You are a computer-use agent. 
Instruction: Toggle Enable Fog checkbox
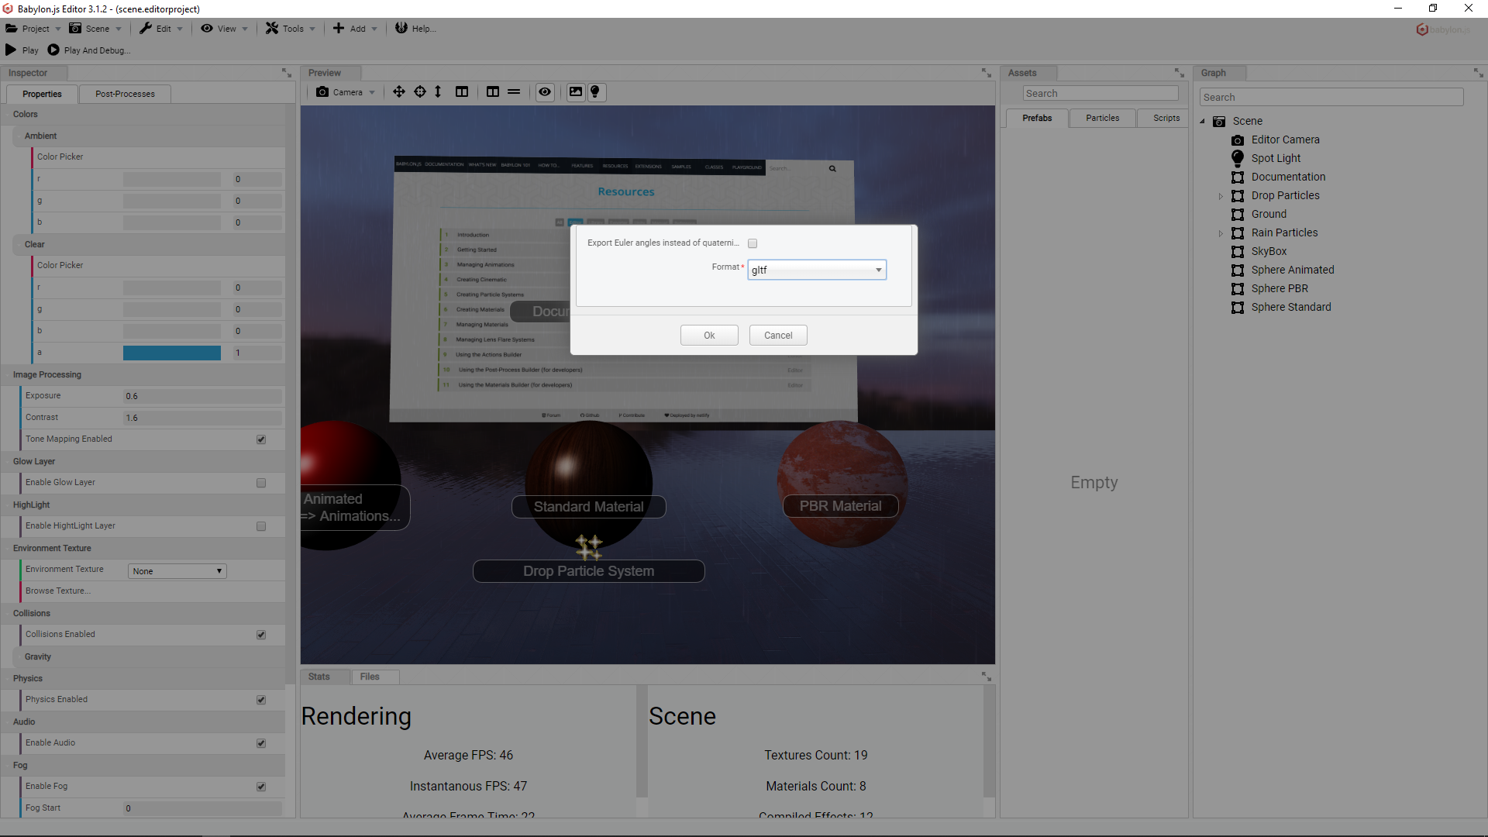click(x=261, y=787)
